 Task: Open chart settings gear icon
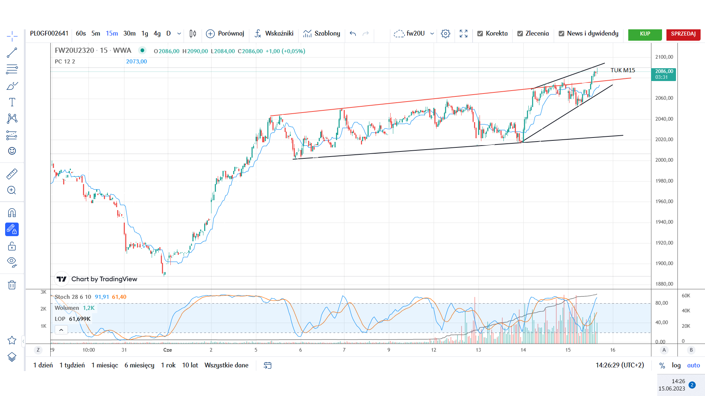click(445, 34)
